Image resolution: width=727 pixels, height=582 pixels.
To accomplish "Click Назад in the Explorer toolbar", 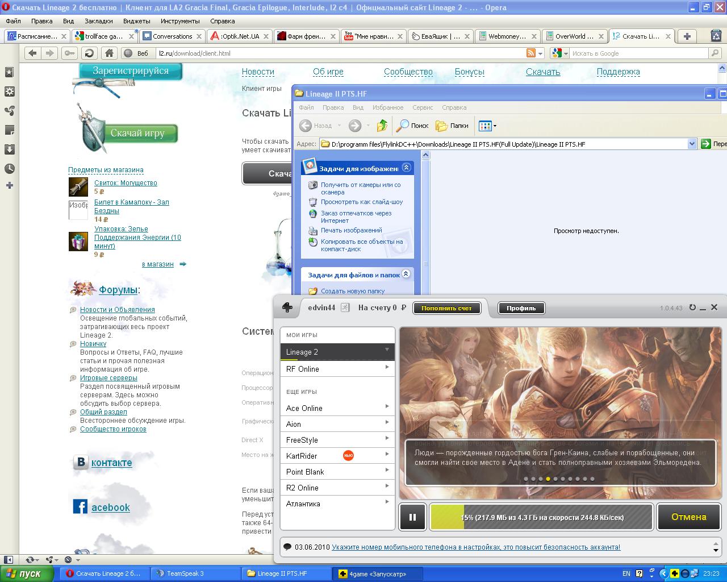I will point(317,126).
